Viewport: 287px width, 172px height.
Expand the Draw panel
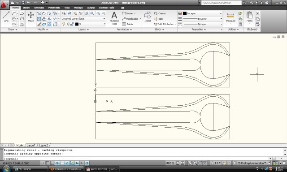tap(13, 30)
